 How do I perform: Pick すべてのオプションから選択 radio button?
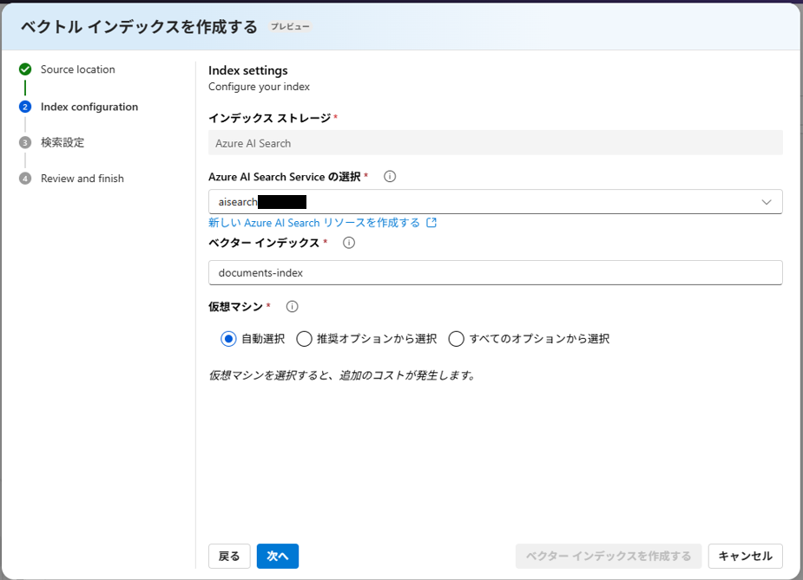click(x=457, y=339)
